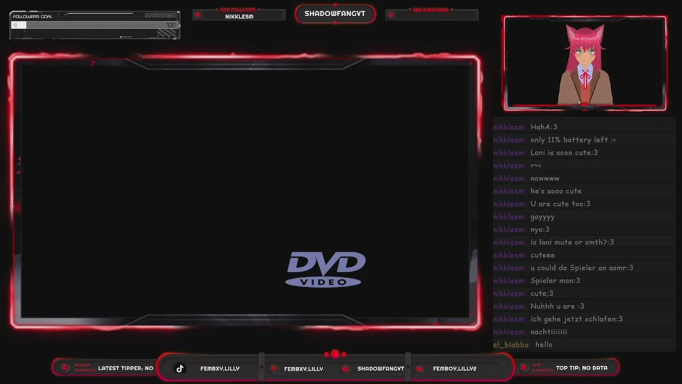Image resolution: width=682 pixels, height=384 pixels.
Task: Click chat message 'HahA:3'
Action: click(x=544, y=127)
